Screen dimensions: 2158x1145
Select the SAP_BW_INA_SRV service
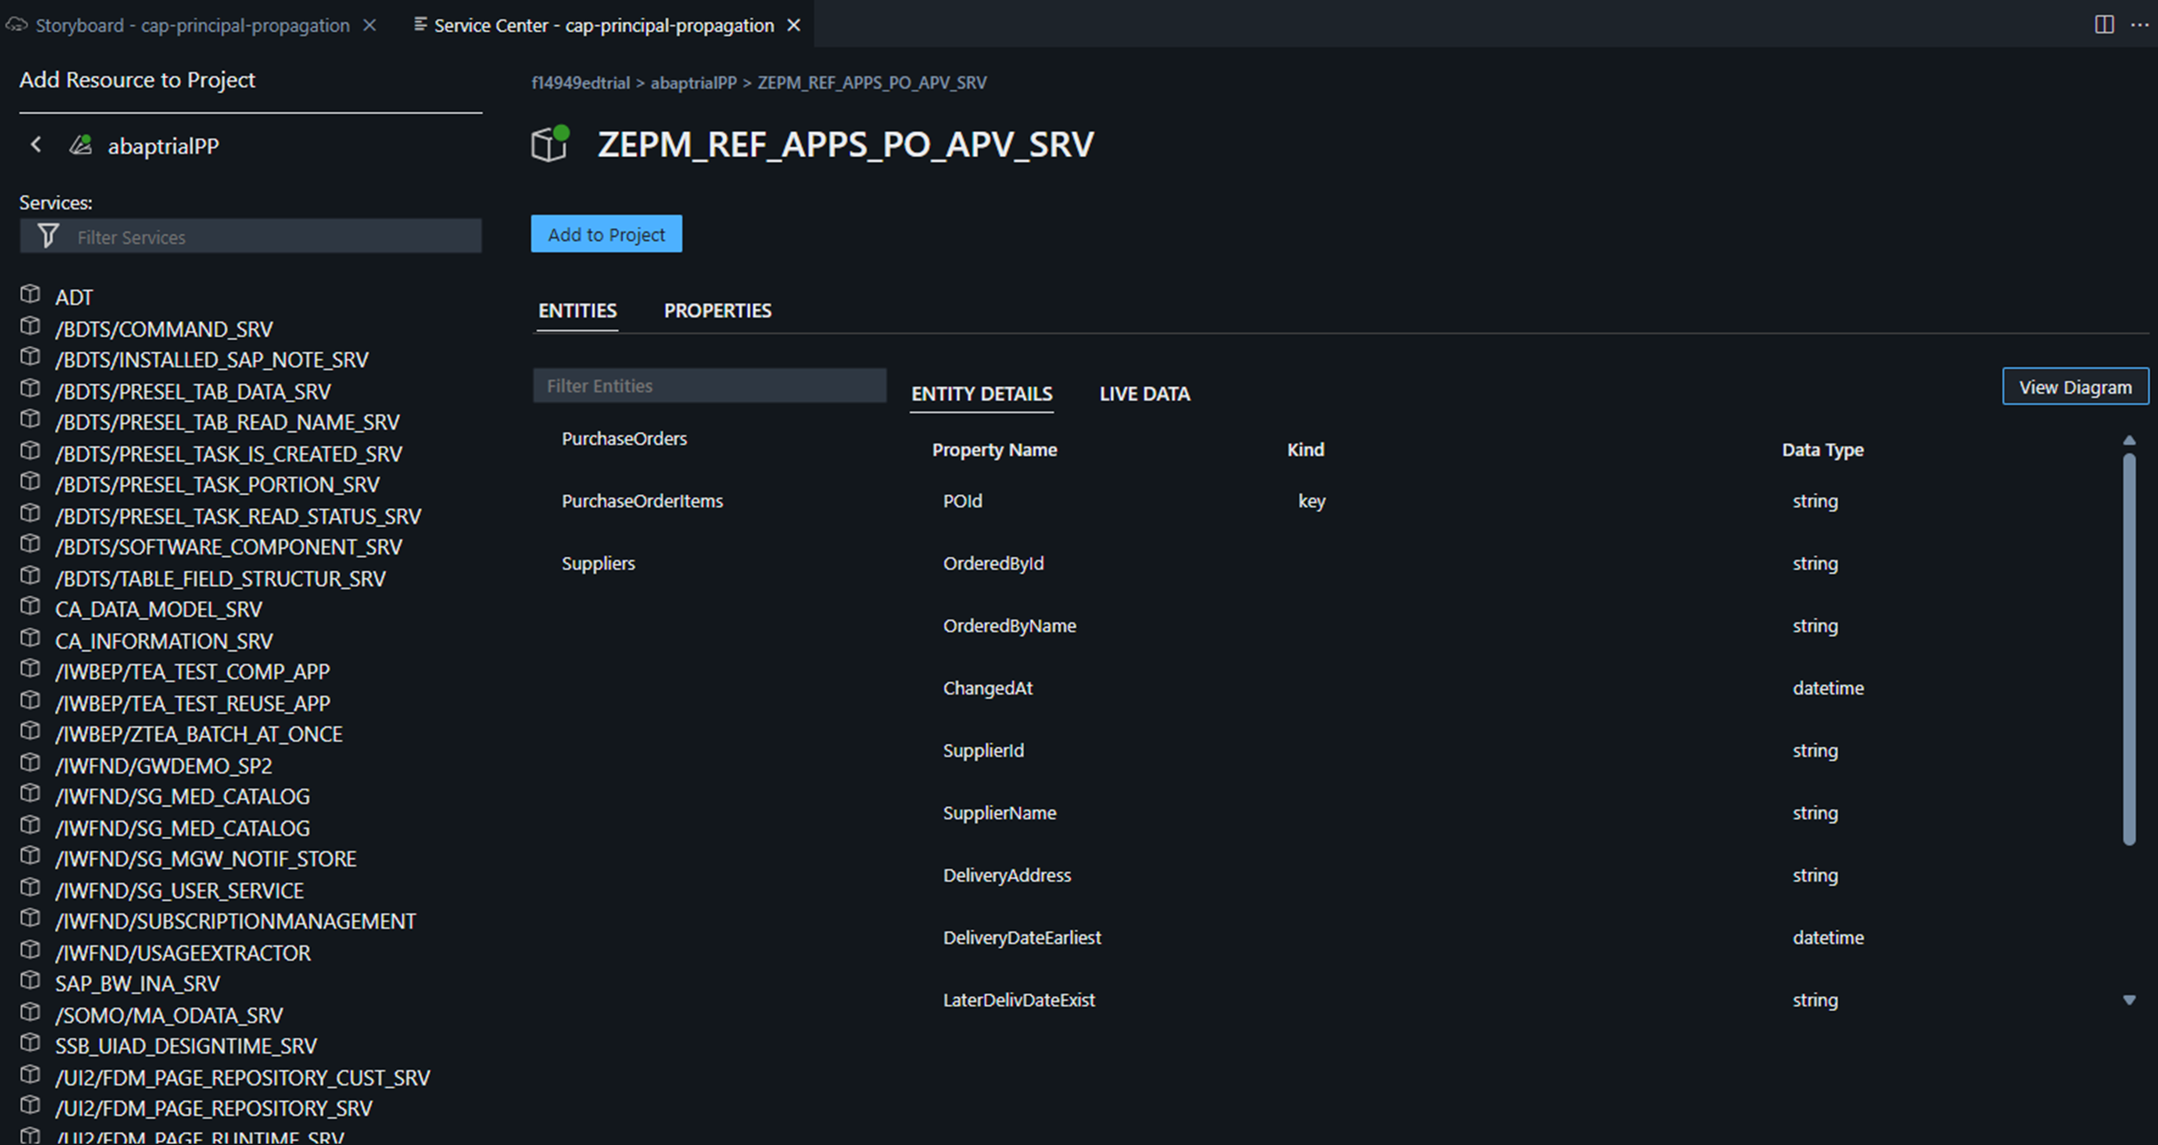click(x=138, y=984)
